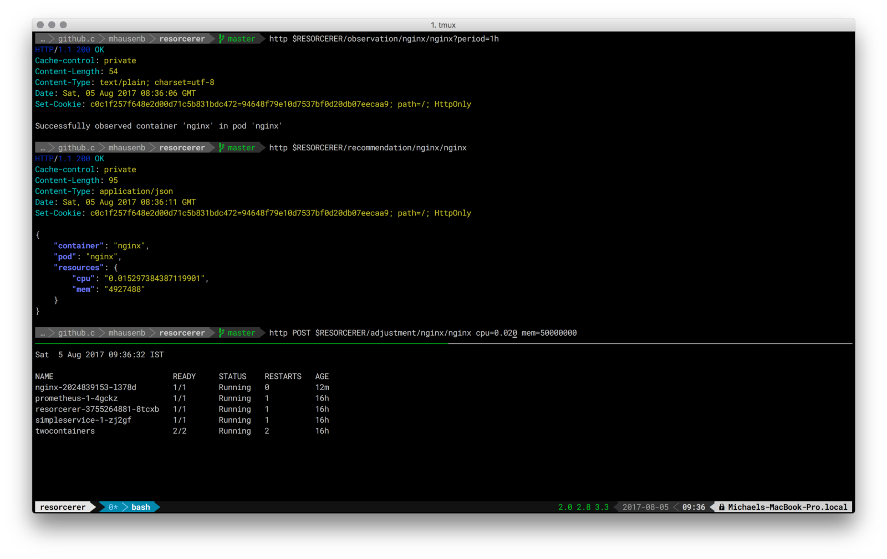This screenshot has width=887, height=559.
Task: Click the "mem" value 4927488 in JSON output
Action: pos(124,289)
